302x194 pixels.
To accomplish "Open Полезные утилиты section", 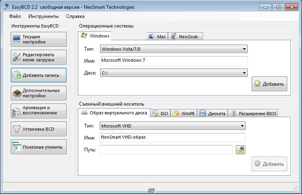I will (39, 147).
